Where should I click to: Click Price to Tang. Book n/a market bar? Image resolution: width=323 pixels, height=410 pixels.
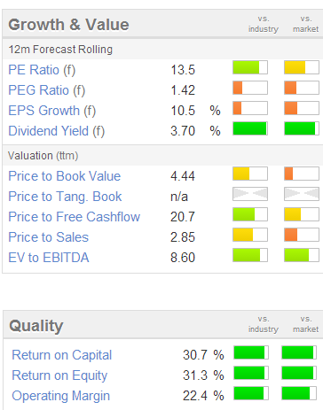[302, 194]
